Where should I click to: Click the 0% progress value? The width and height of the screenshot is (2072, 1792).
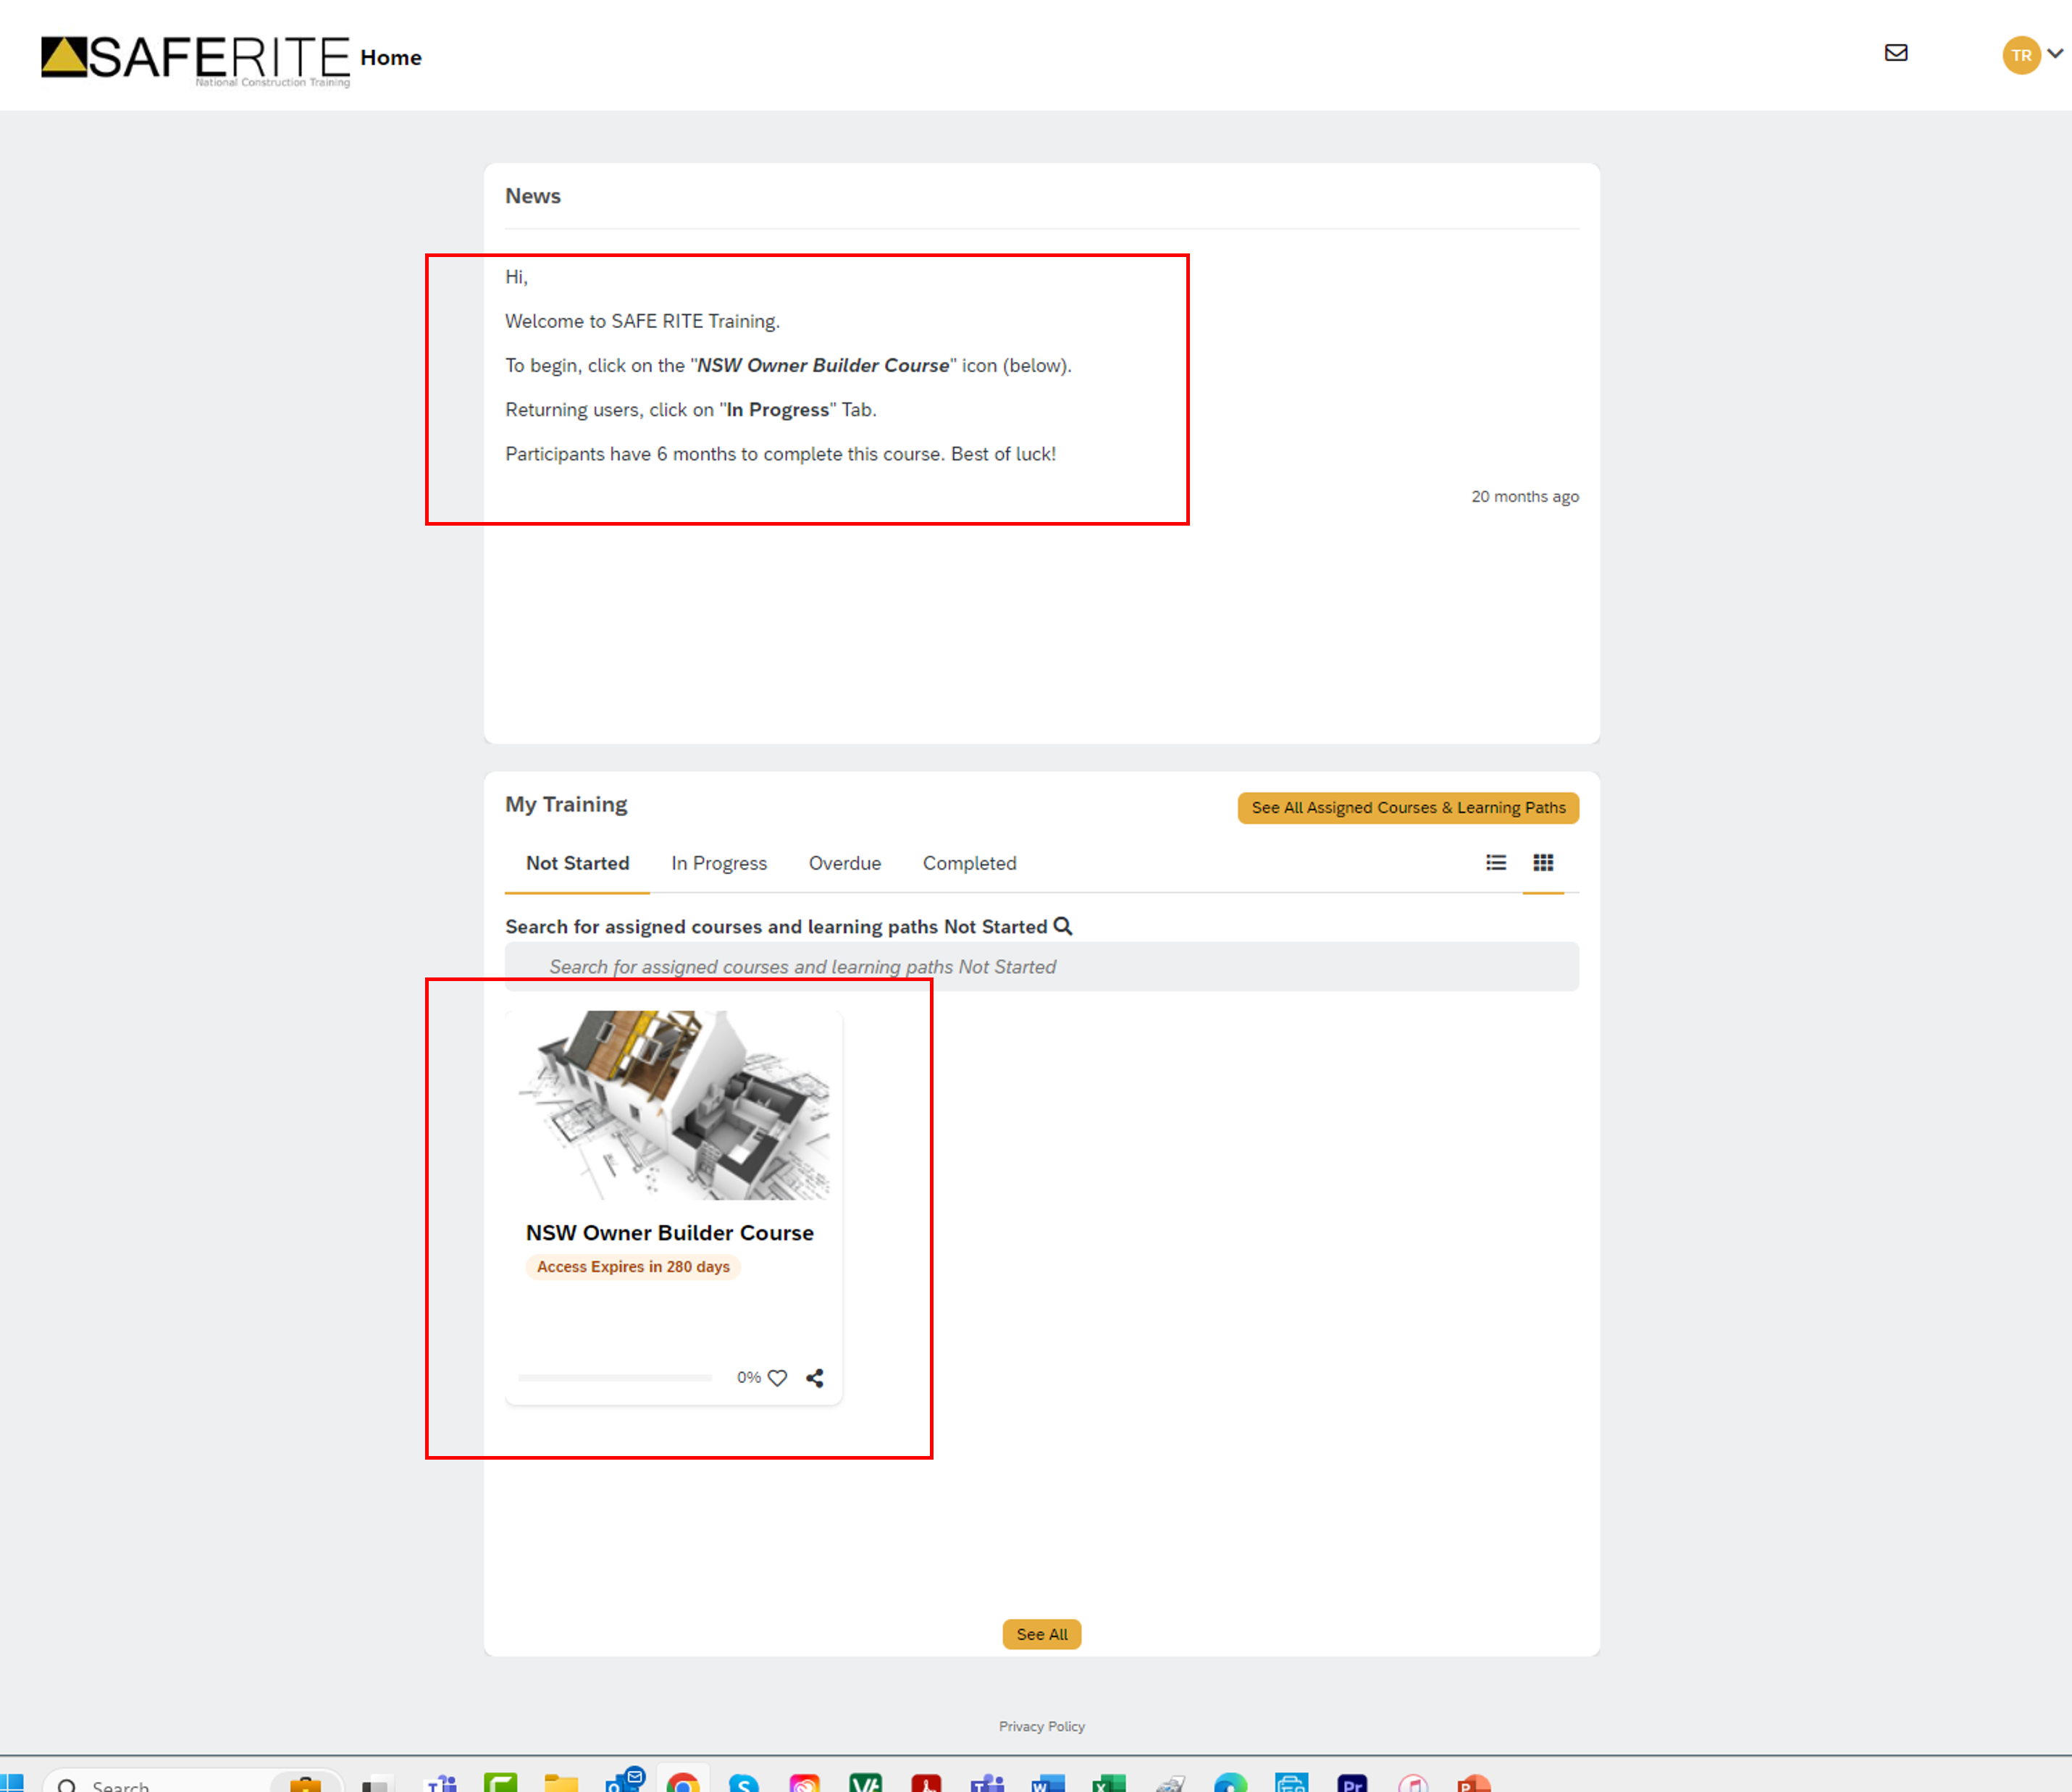point(749,1377)
